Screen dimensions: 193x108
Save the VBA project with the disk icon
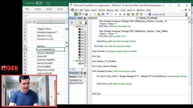point(86,14)
